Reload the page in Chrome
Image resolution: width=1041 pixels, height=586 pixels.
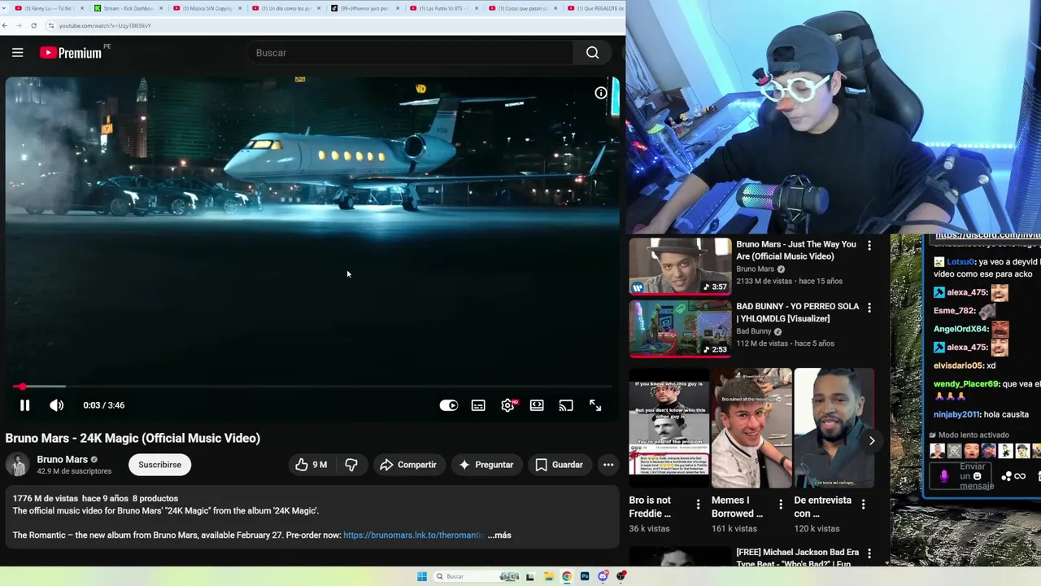tap(33, 25)
